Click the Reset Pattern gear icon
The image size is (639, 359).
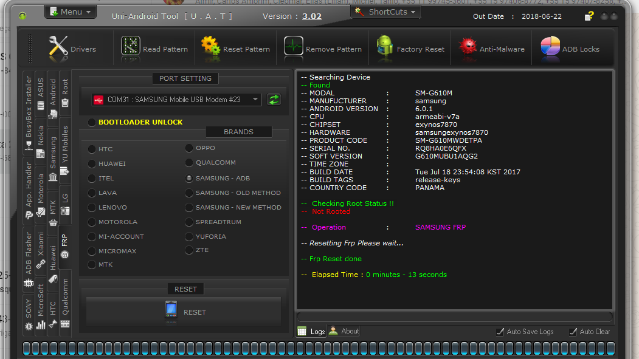click(x=211, y=46)
